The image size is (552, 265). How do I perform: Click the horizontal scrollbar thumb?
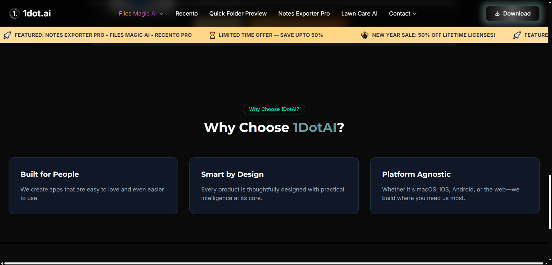274,263
